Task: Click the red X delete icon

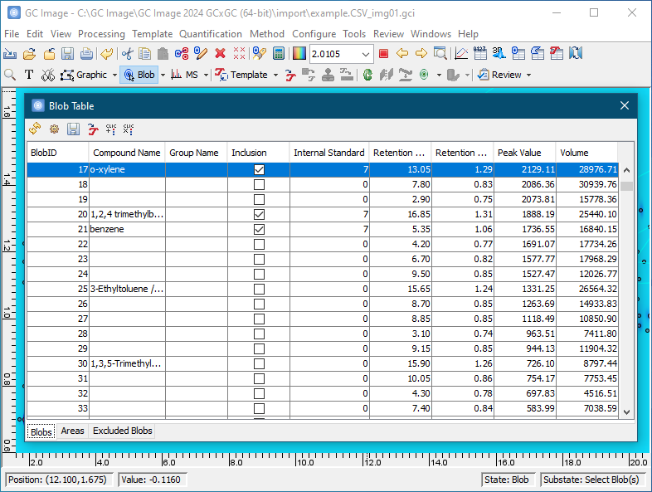Action: [x=220, y=53]
